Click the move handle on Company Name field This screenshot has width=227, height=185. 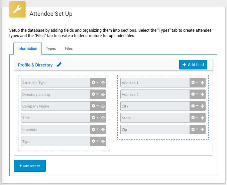(103, 106)
